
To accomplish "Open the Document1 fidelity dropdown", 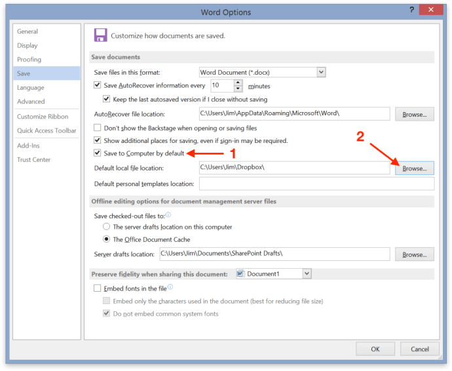I will 307,273.
